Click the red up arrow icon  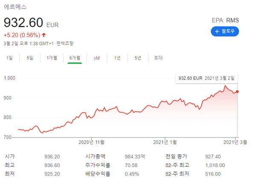44,35
